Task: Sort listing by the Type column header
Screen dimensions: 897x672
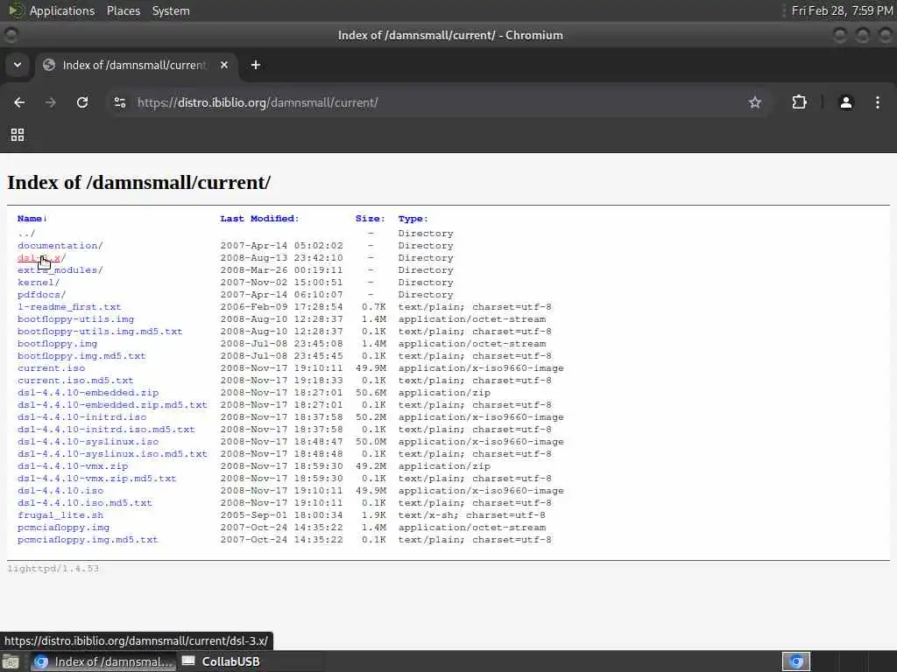Action: point(413,218)
